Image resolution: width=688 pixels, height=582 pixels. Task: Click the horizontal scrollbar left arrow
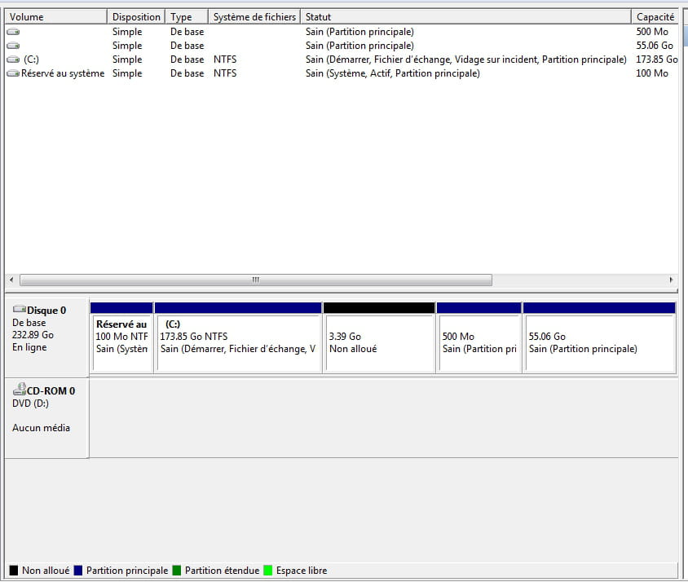(11, 280)
